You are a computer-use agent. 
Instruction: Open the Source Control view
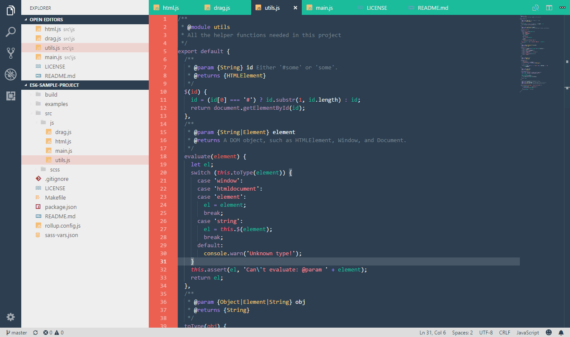[x=10, y=53]
